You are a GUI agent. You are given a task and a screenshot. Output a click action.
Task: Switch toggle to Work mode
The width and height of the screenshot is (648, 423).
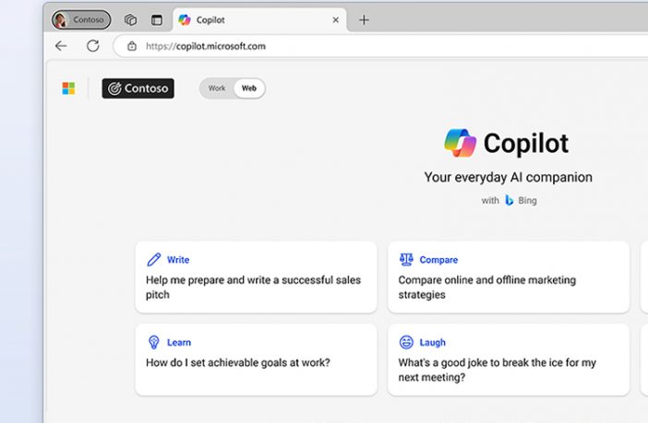[217, 88]
